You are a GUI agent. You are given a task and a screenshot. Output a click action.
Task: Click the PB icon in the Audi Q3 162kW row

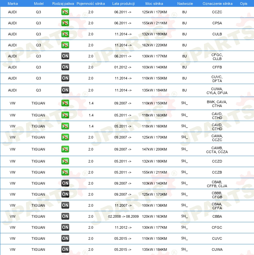click(65, 45)
